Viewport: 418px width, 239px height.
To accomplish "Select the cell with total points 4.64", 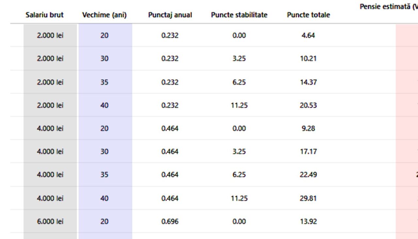I will point(308,35).
